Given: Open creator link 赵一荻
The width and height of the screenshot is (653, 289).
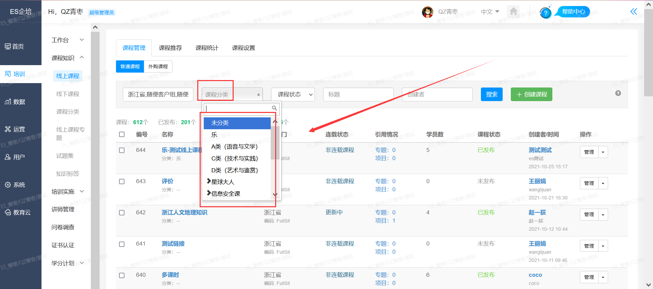Looking at the screenshot, I should (537, 212).
